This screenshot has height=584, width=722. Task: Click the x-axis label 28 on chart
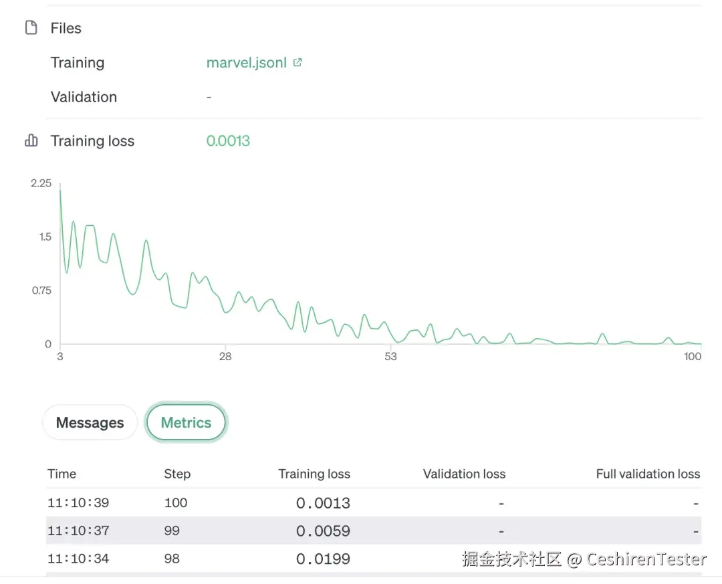pyautogui.click(x=225, y=356)
